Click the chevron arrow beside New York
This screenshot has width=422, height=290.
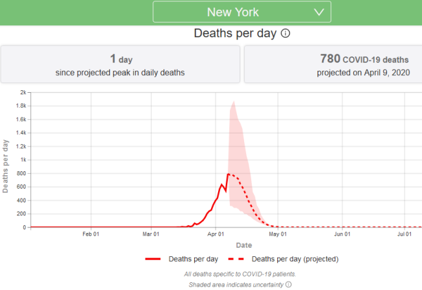(x=319, y=12)
